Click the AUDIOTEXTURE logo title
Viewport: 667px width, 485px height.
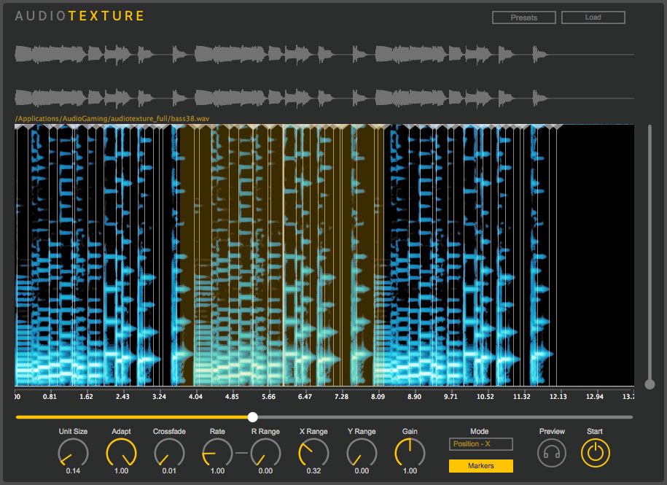click(79, 16)
